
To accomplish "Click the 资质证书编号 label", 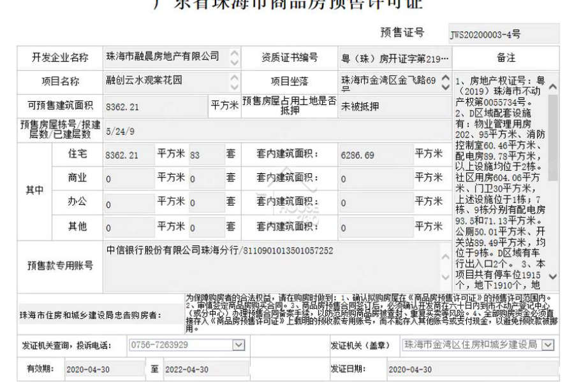I will (289, 57).
